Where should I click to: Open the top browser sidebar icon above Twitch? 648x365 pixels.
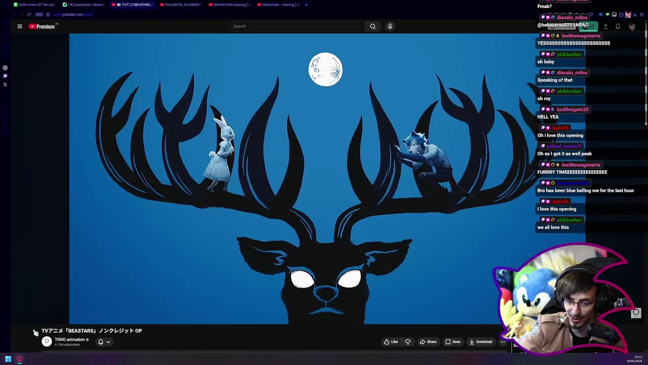point(5,67)
